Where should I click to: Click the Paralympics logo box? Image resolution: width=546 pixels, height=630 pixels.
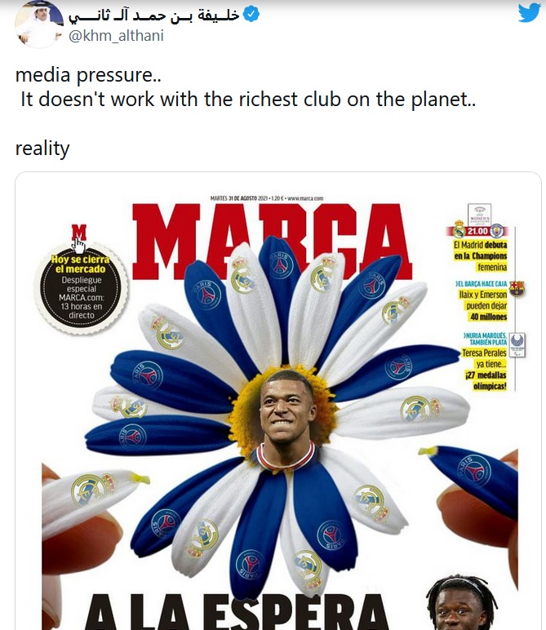(517, 345)
